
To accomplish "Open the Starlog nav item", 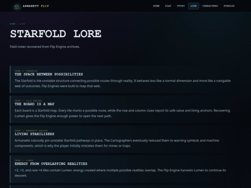I will pyautogui.click(x=229, y=6).
